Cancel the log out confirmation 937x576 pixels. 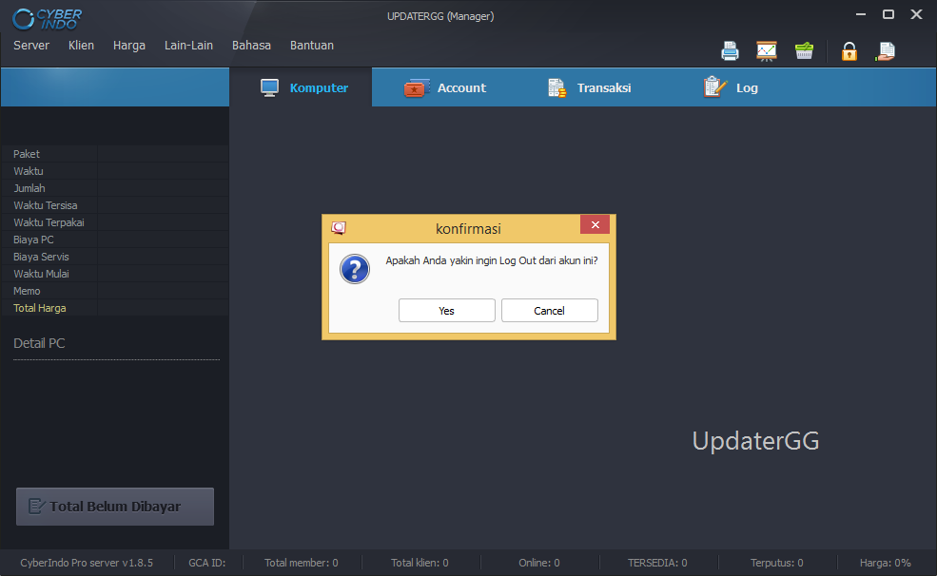(x=549, y=311)
